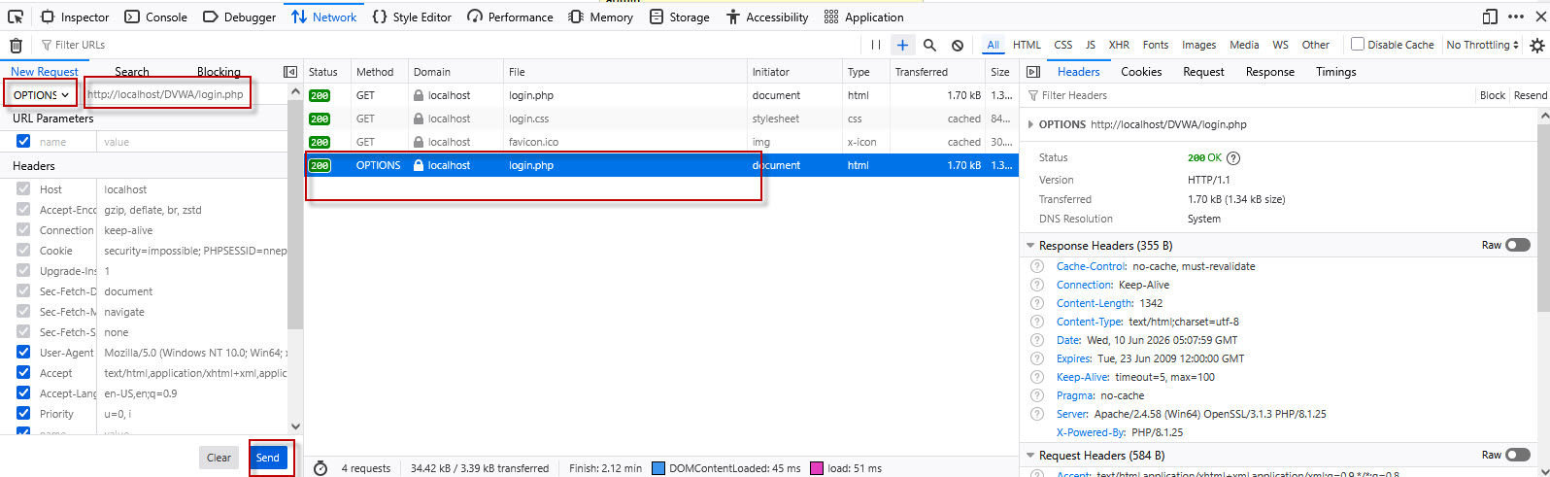The width and height of the screenshot is (1550, 477).
Task: Open the Timings details tab
Action: click(x=1336, y=72)
